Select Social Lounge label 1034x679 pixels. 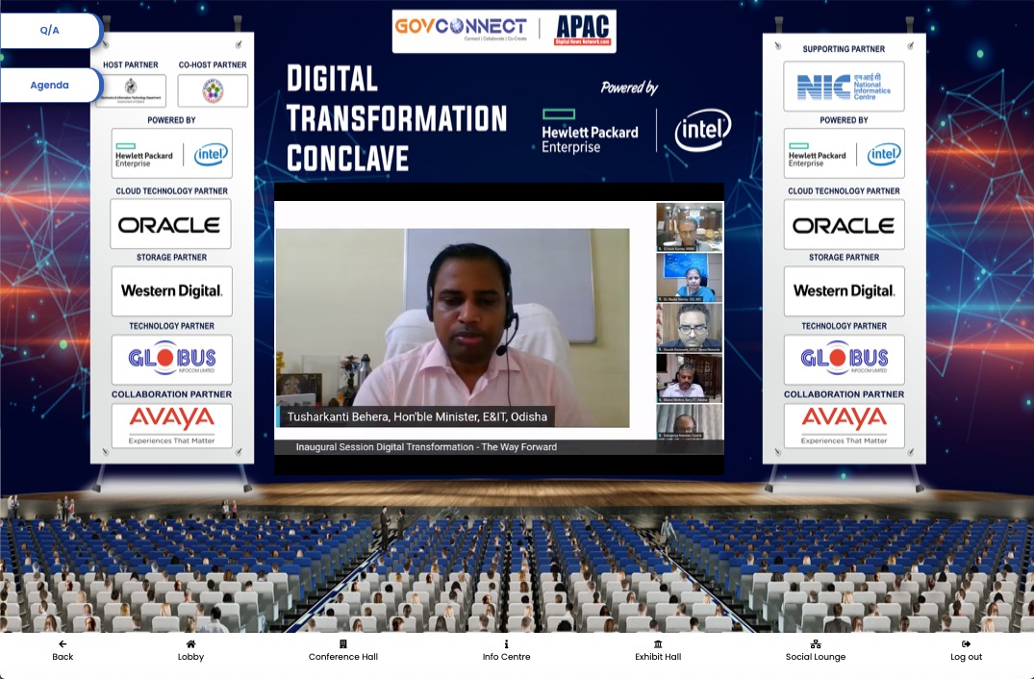(816, 657)
